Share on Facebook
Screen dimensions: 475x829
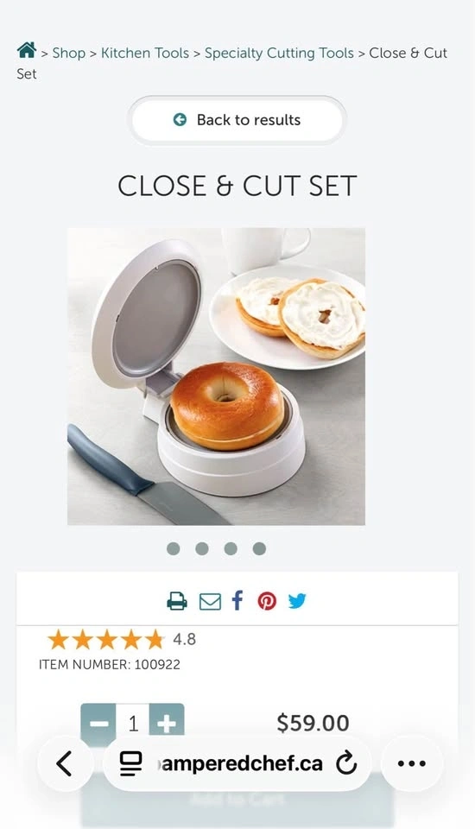tap(238, 601)
